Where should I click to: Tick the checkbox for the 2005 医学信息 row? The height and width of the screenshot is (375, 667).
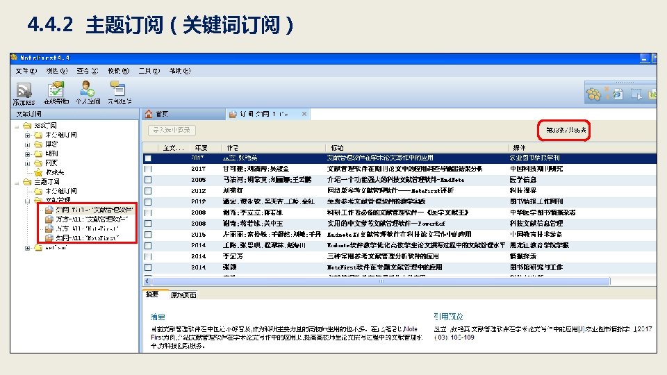click(x=148, y=180)
